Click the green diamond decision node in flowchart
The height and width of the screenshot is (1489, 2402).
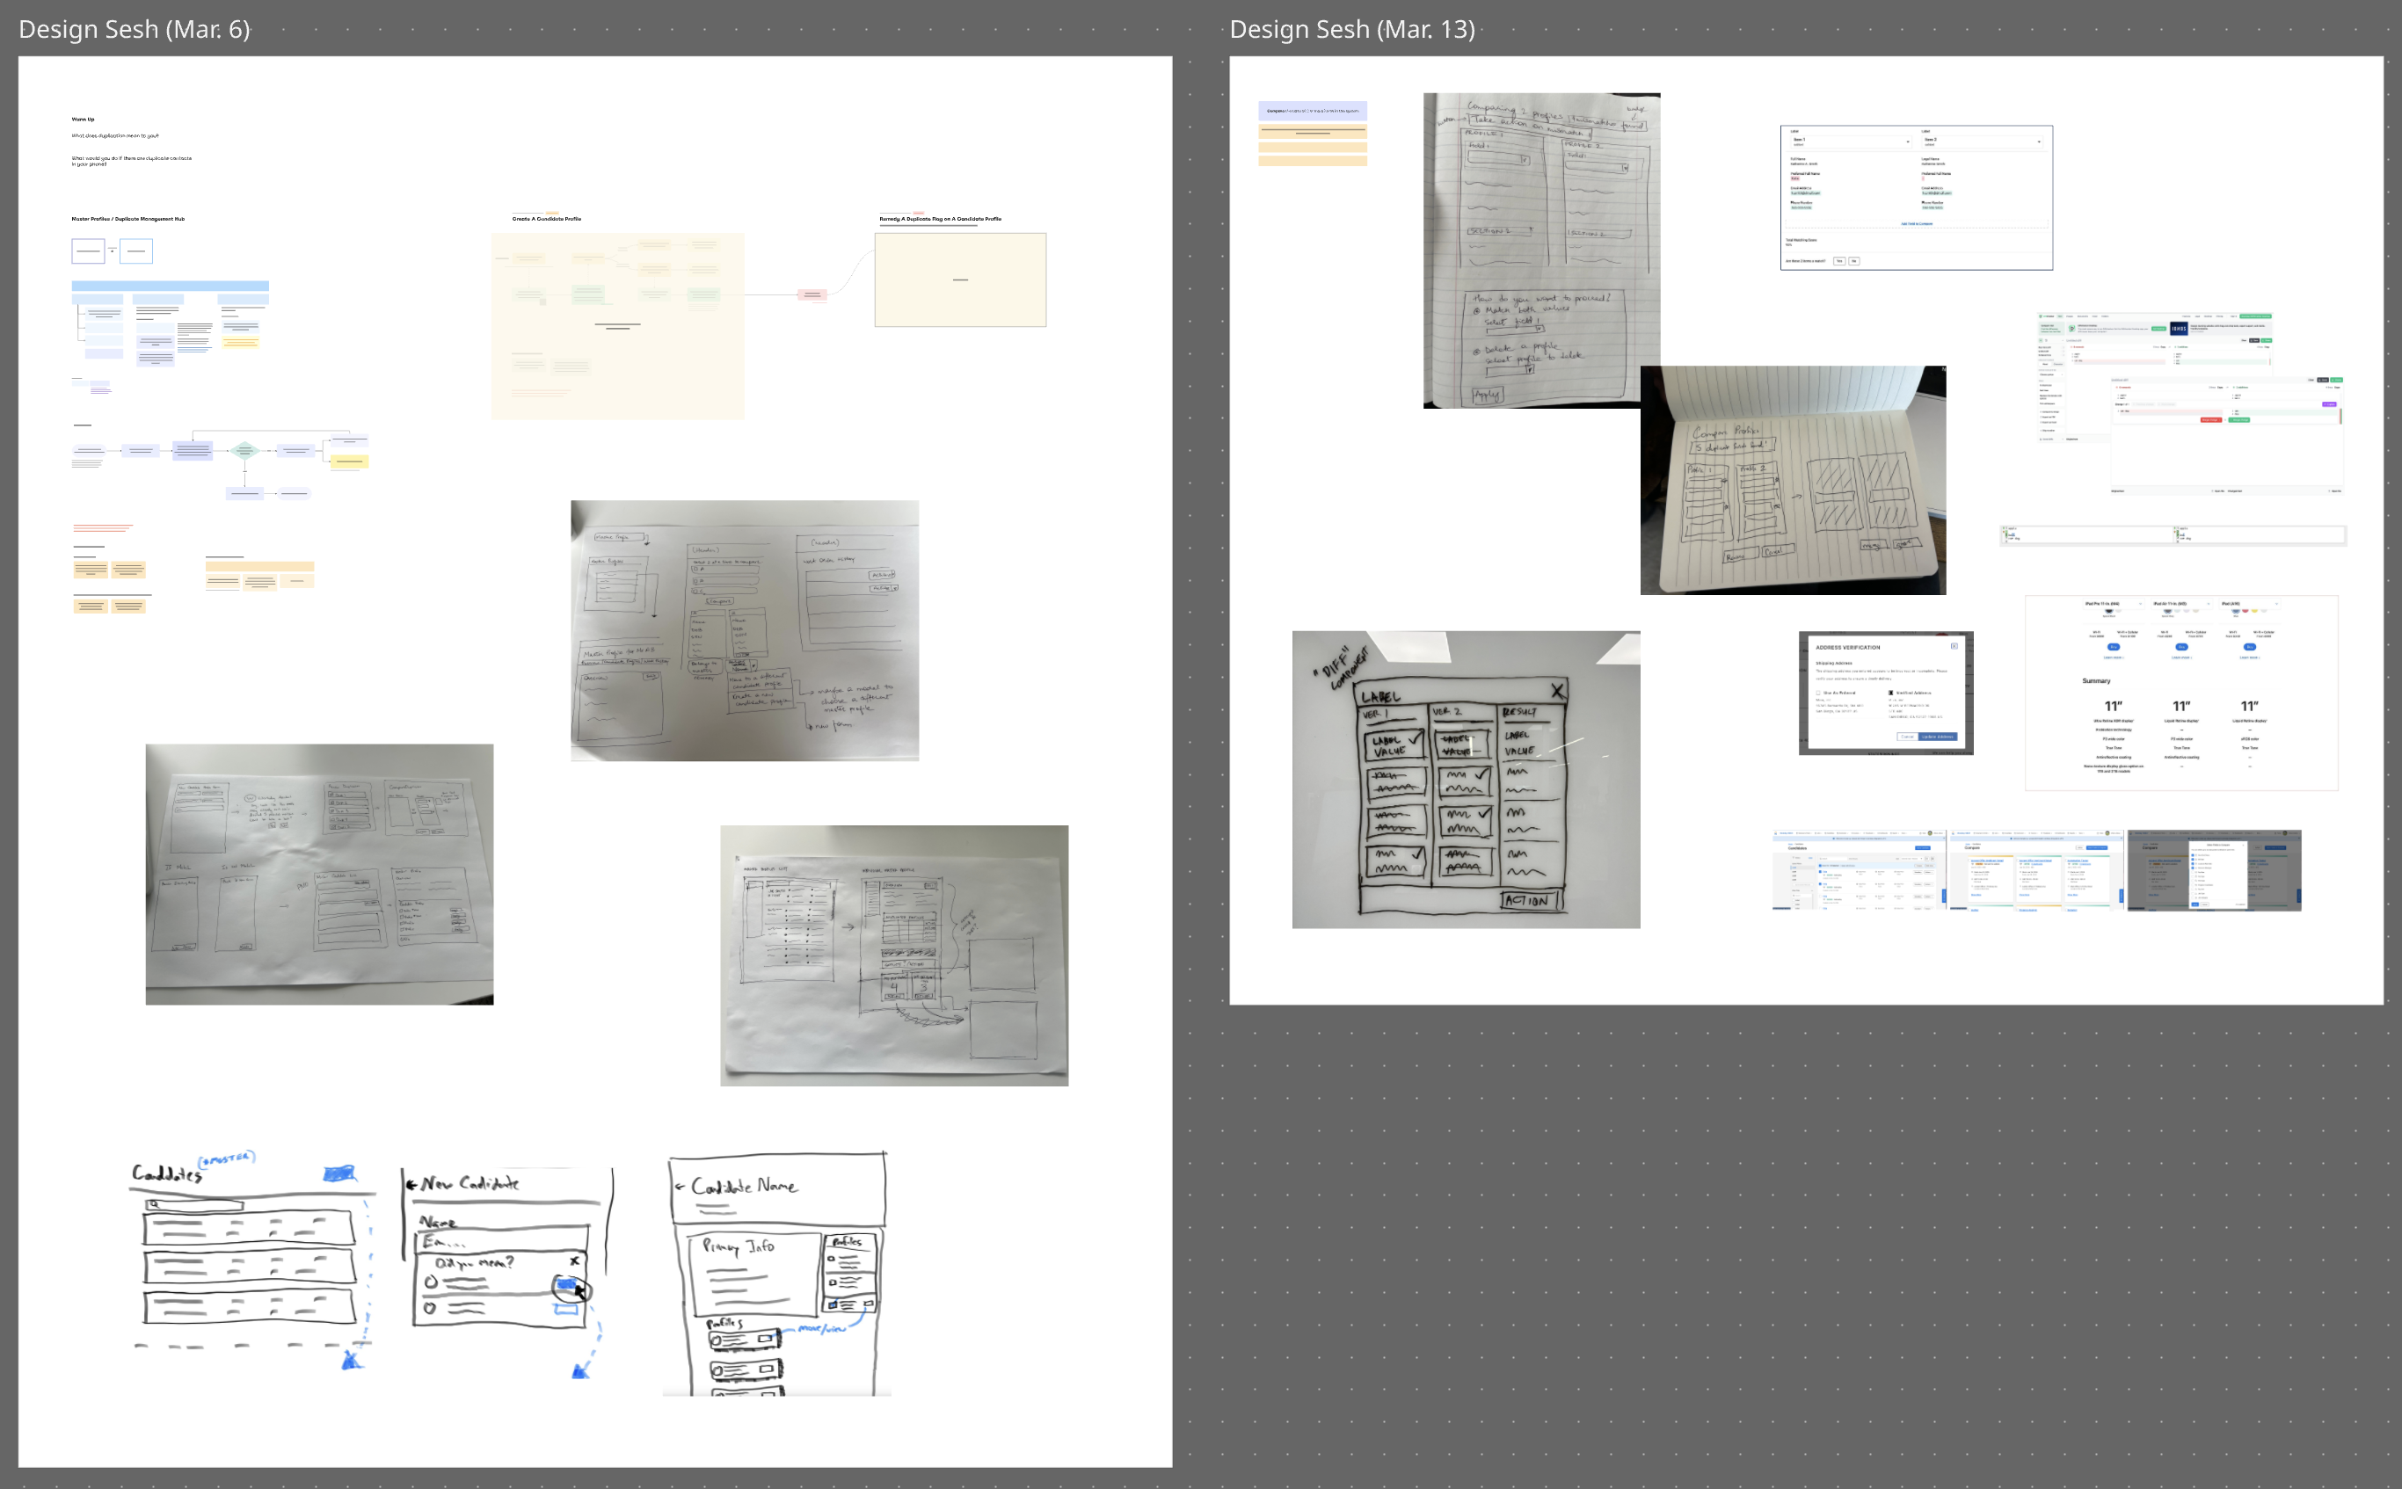(x=244, y=451)
